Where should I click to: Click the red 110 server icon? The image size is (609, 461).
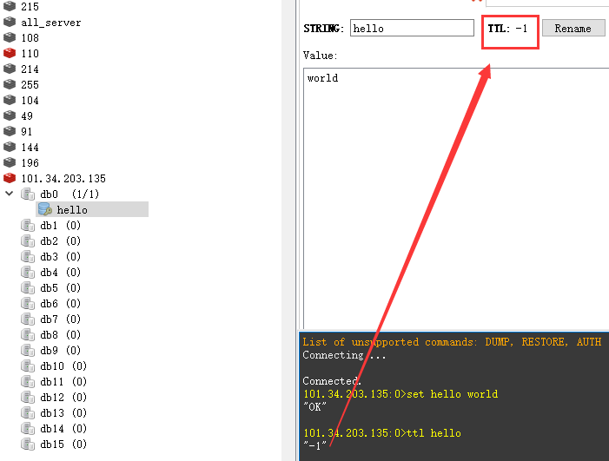(x=10, y=54)
